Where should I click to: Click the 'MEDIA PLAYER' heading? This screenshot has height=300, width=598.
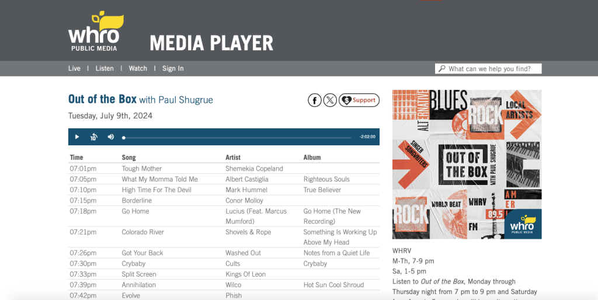coord(211,43)
